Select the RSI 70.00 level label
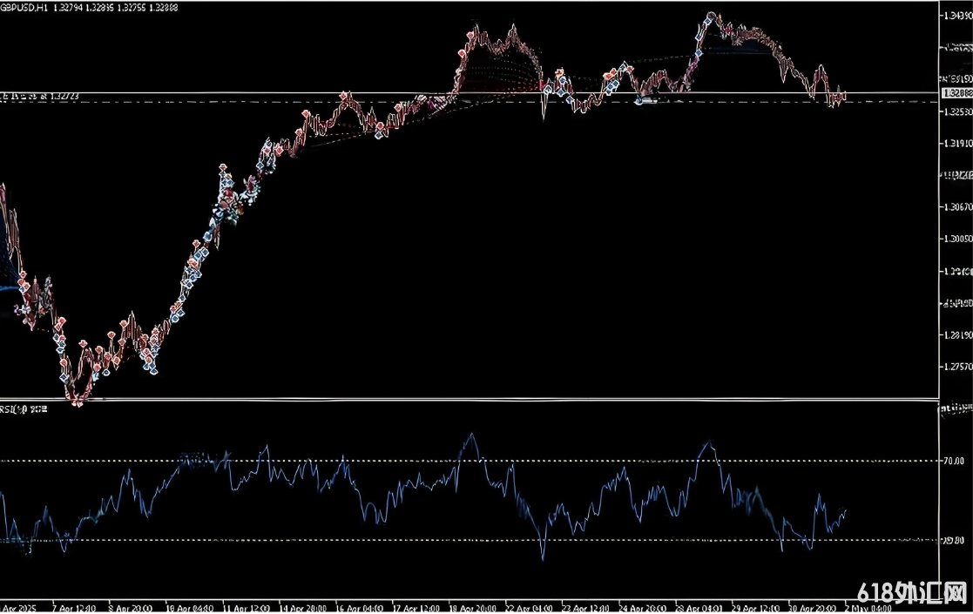Image resolution: width=973 pixels, height=614 pixels. tap(954, 461)
